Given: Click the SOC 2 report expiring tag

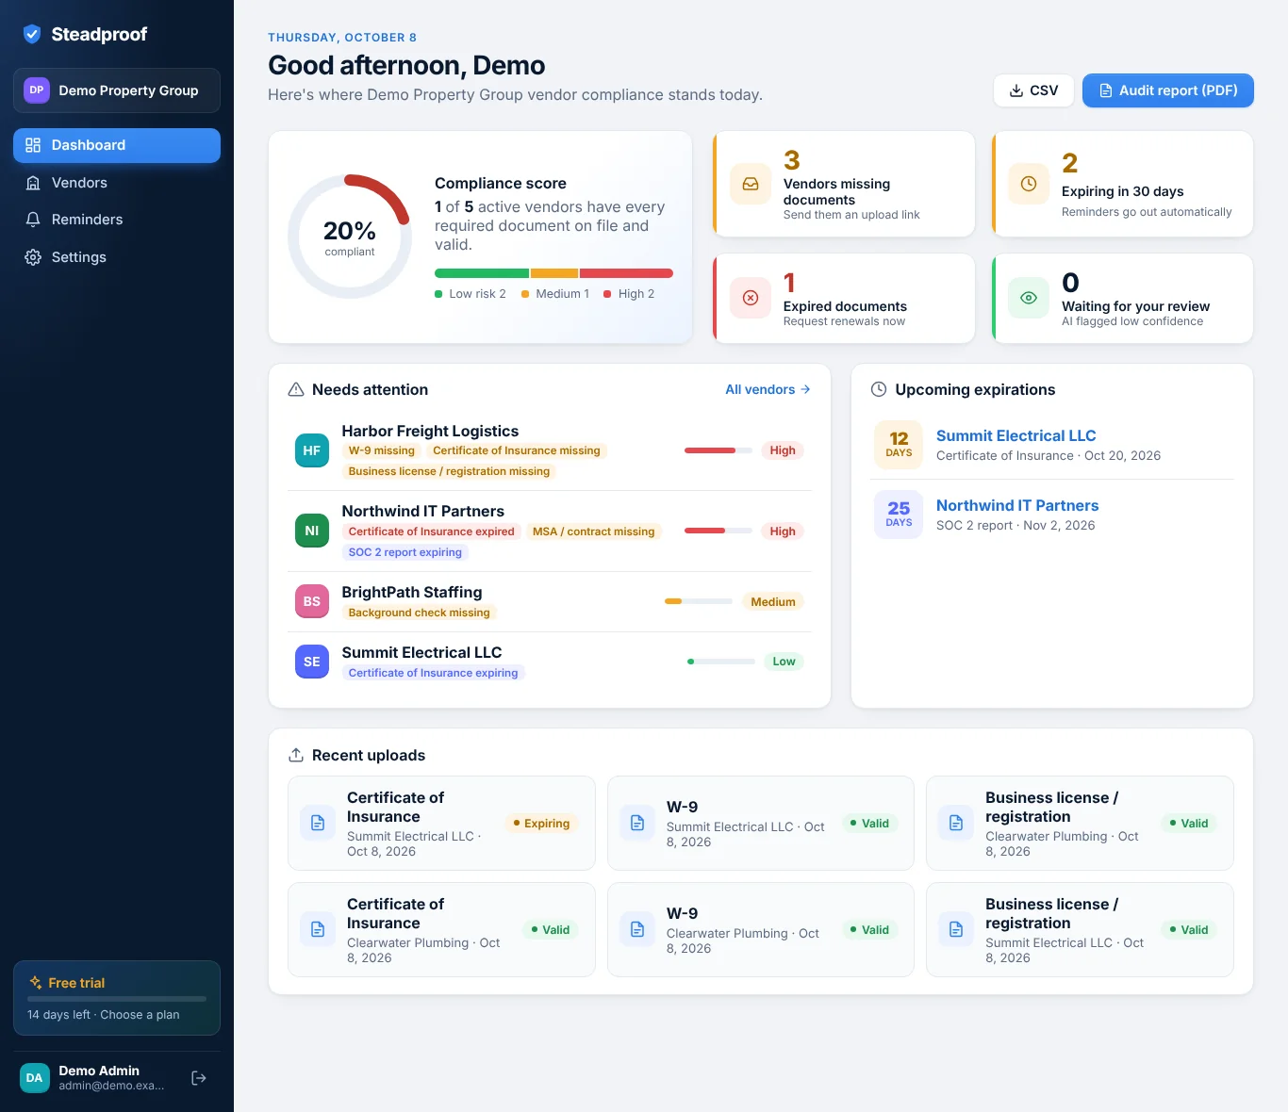Looking at the screenshot, I should pos(405,552).
